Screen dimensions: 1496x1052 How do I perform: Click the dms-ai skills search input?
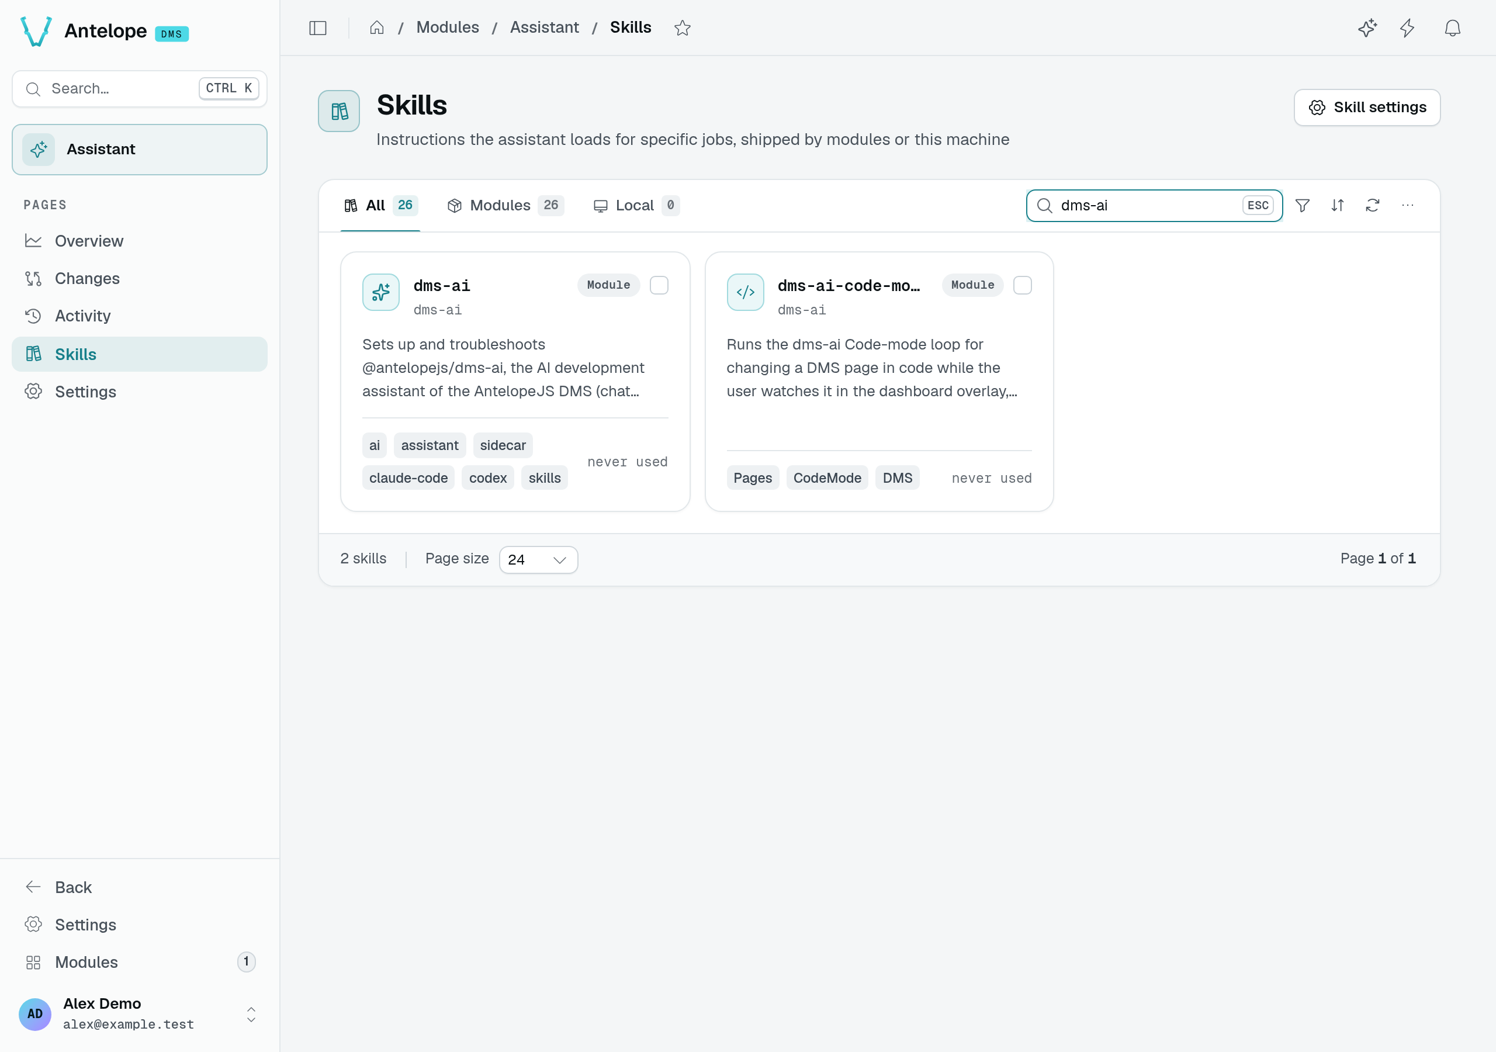pos(1154,205)
